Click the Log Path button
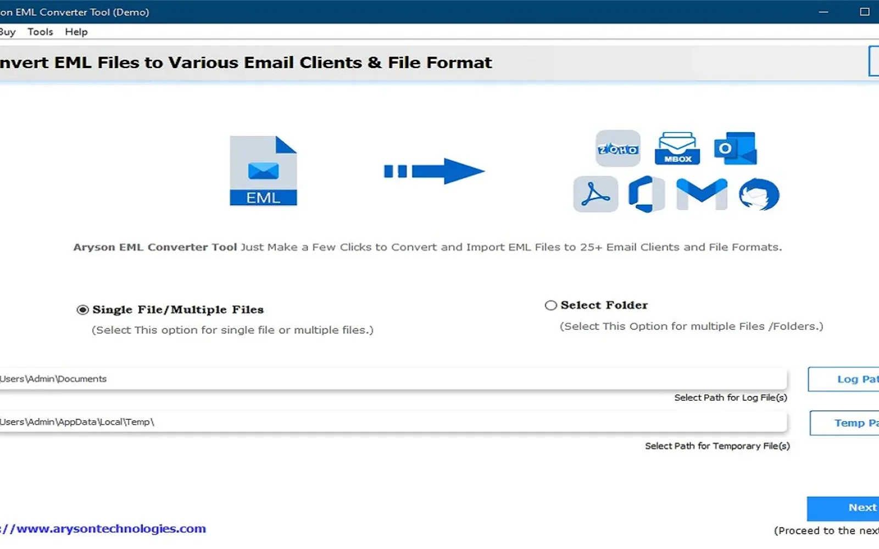 pyautogui.click(x=844, y=379)
